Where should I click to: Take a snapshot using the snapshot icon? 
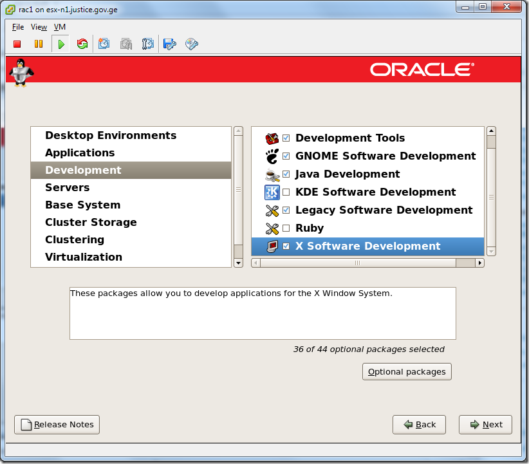point(104,44)
